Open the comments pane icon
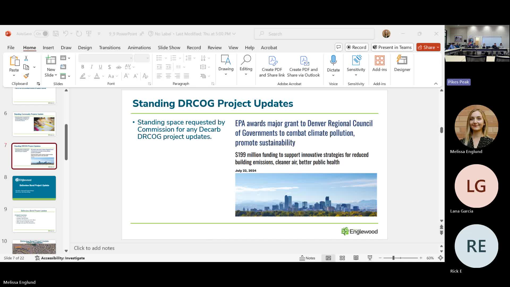510x287 pixels. click(x=338, y=47)
